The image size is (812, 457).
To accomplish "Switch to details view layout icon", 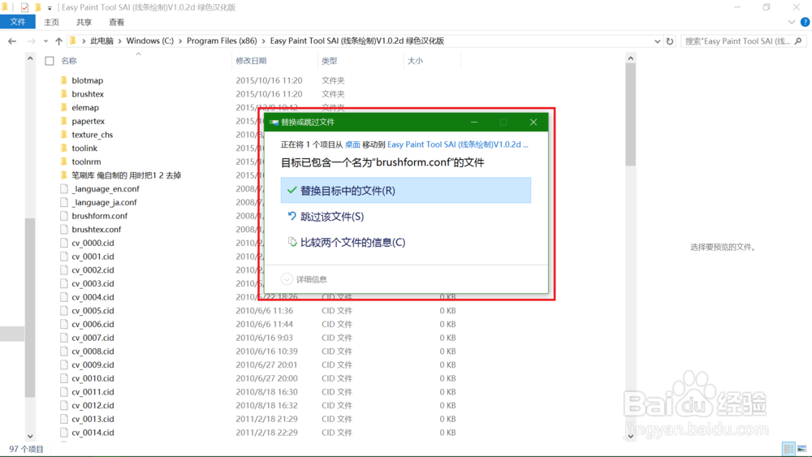I will (x=788, y=449).
